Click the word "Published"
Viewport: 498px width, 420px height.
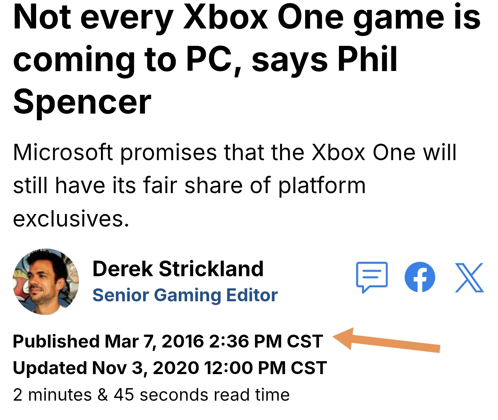click(x=56, y=341)
